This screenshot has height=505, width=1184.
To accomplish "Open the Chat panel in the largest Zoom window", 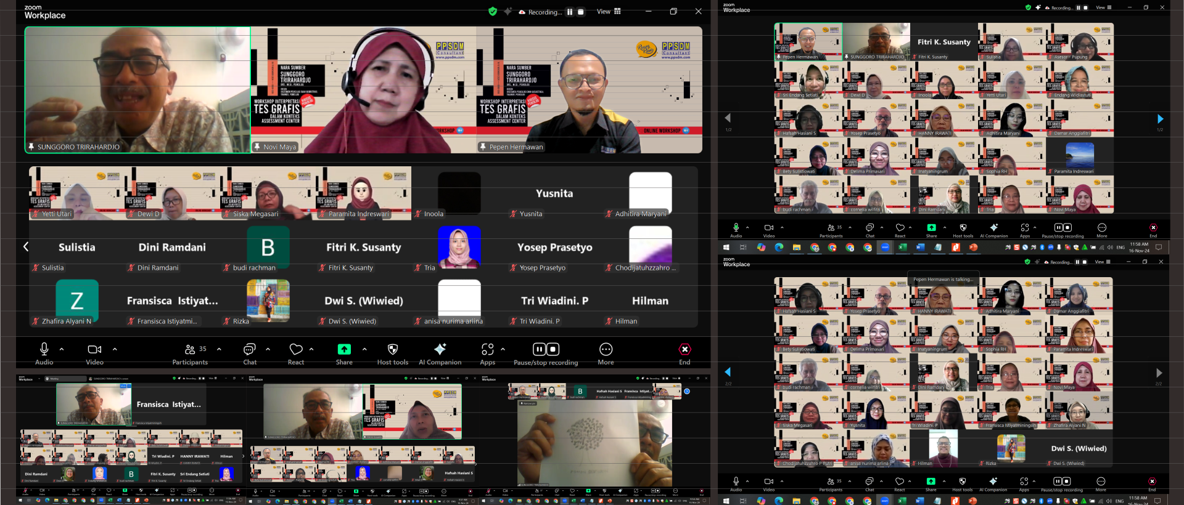I will pyautogui.click(x=249, y=350).
